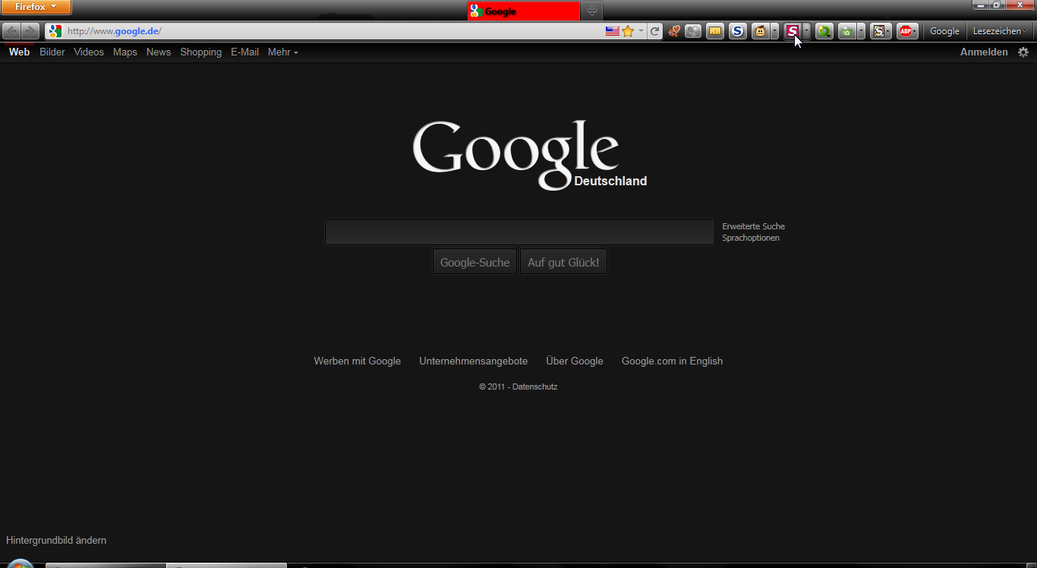The image size is (1037, 568).
Task: Open the orange Firefox menu button
Action: coord(36,7)
